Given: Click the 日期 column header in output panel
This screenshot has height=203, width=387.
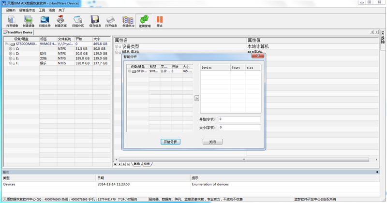Looking at the screenshot, I should [143, 178].
